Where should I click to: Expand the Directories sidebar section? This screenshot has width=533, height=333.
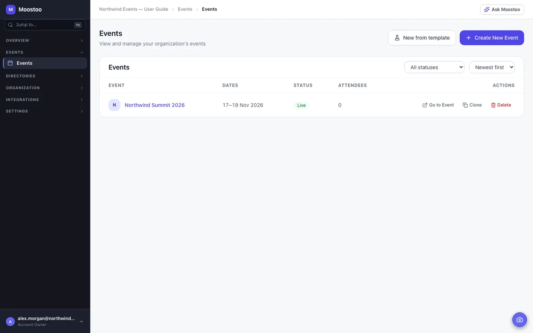[45, 76]
